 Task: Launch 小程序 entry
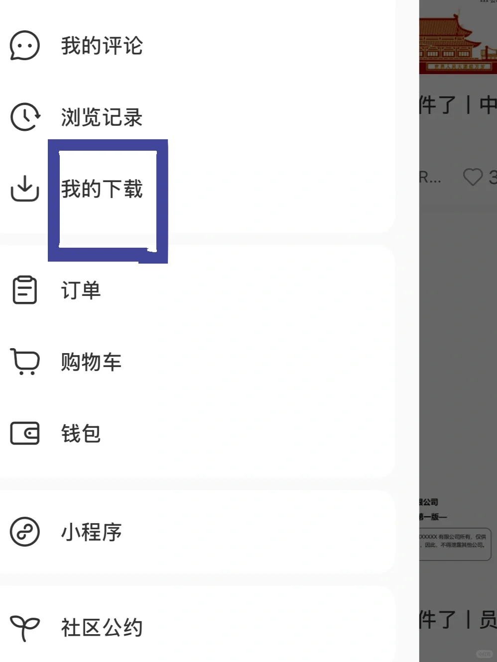click(x=91, y=532)
